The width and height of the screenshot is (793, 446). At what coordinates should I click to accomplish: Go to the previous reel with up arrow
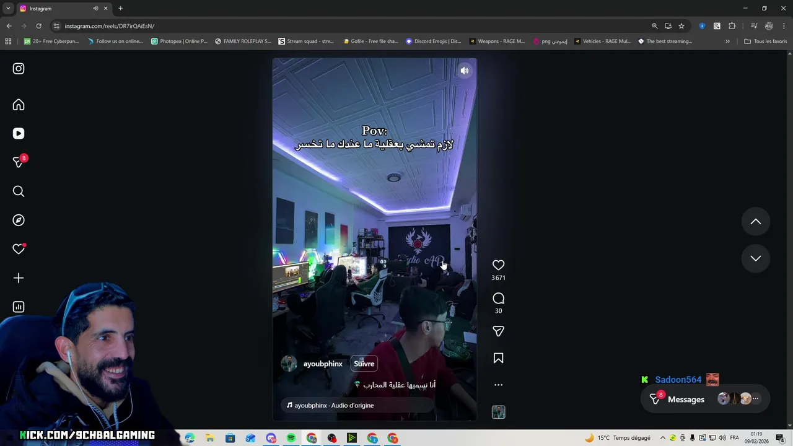point(756,222)
